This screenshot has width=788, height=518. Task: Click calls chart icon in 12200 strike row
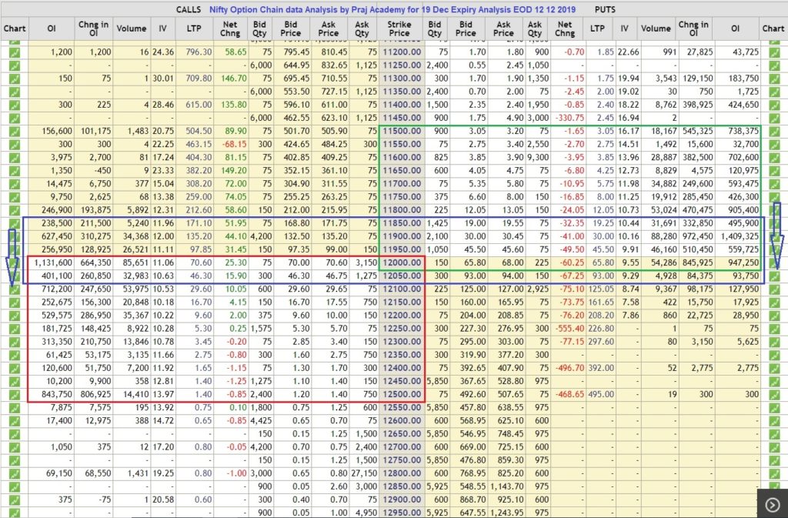pos(14,316)
